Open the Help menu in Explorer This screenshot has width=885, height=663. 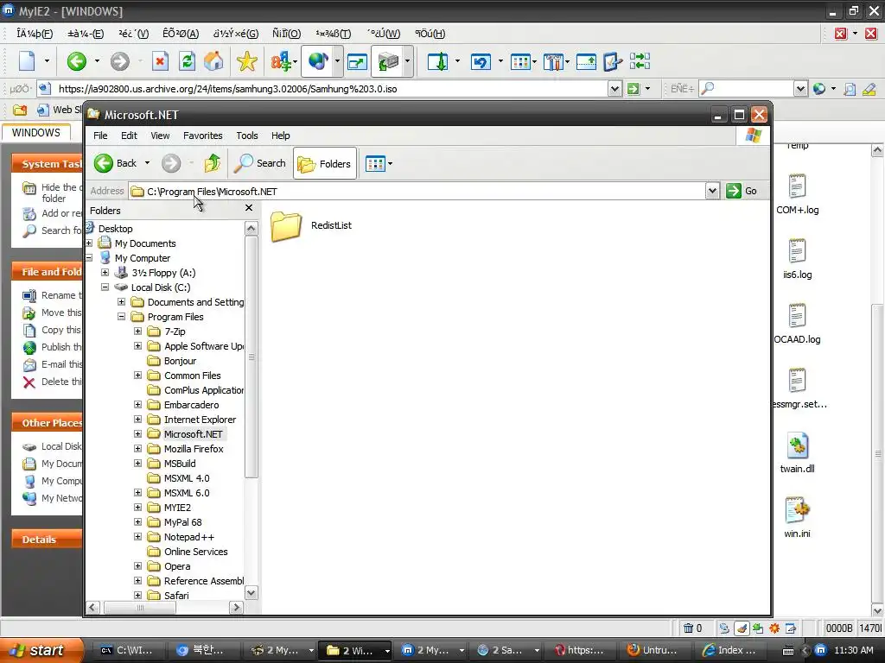(x=281, y=136)
